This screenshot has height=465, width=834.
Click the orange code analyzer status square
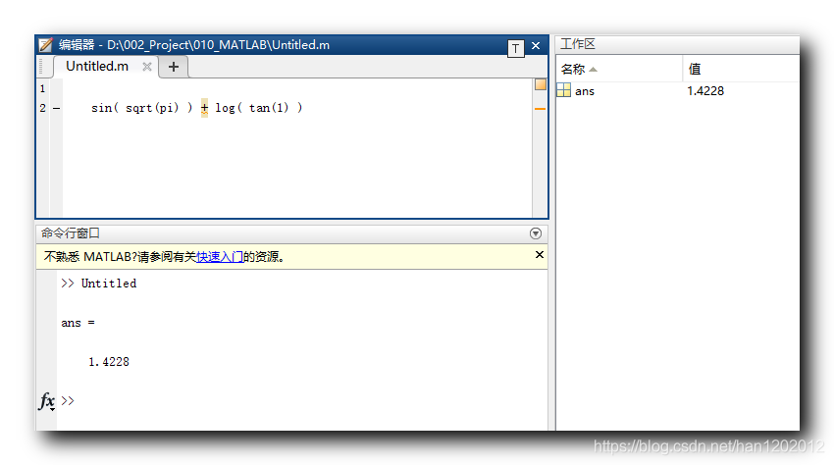(540, 85)
